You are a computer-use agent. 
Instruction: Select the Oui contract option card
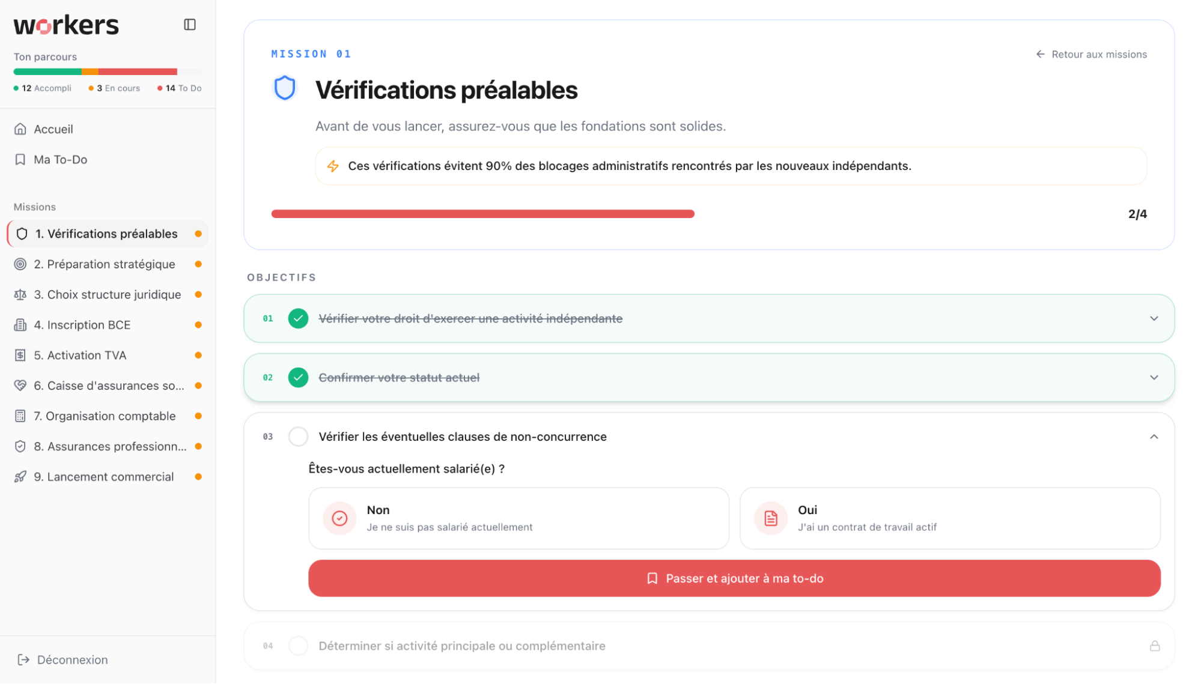(x=950, y=518)
